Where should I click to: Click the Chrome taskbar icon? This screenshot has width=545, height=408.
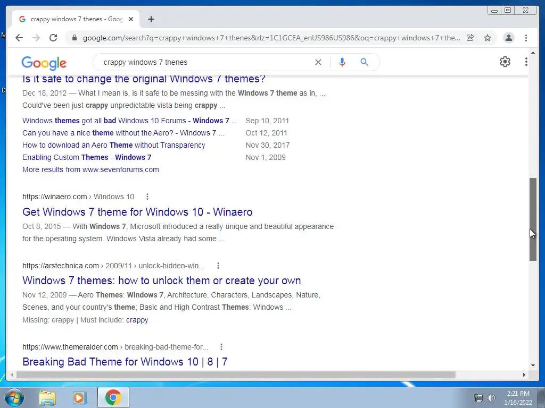[113, 397]
